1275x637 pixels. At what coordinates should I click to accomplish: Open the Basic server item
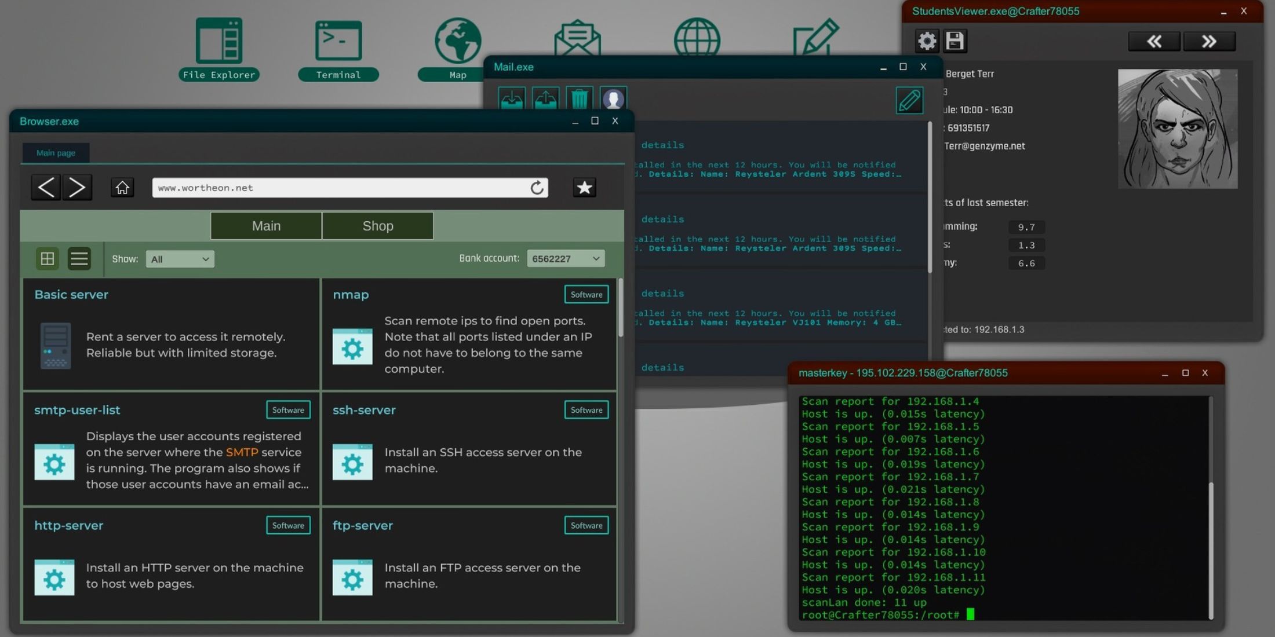pos(172,334)
